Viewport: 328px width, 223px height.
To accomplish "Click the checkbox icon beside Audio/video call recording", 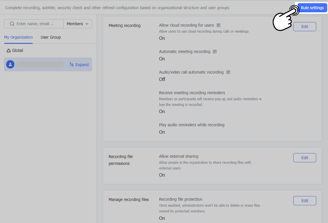I will [228, 72].
